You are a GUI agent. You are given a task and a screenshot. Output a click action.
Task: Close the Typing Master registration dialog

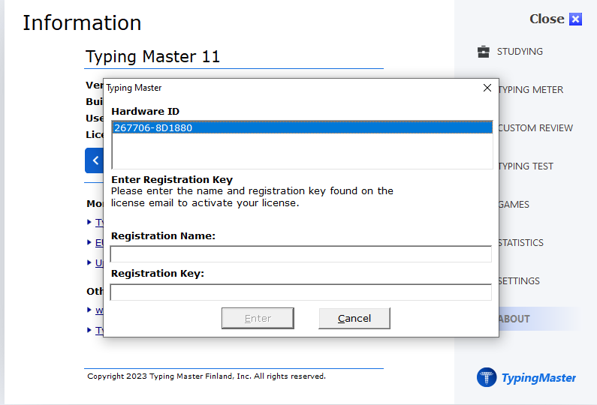coord(487,88)
